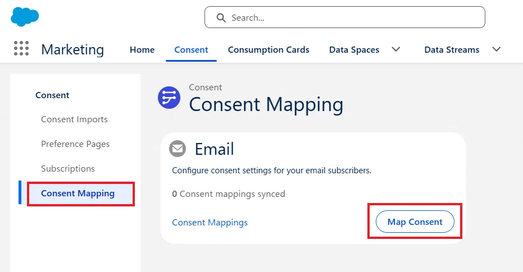Expand the Data Streams dropdown chevron

tap(497, 49)
